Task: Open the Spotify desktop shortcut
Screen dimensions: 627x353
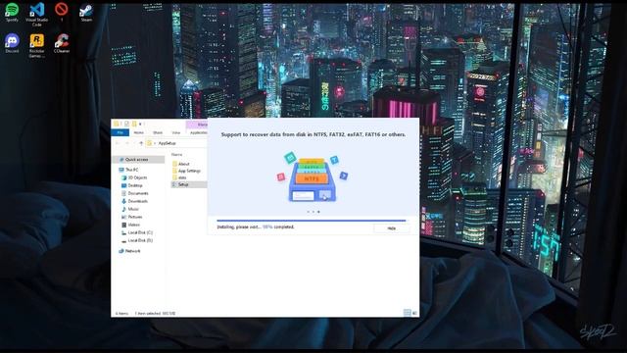Action: (x=12, y=12)
